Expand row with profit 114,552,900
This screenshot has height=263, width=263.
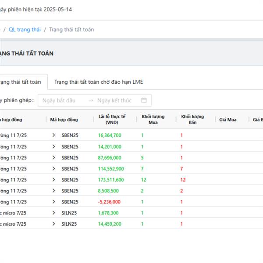(53, 169)
